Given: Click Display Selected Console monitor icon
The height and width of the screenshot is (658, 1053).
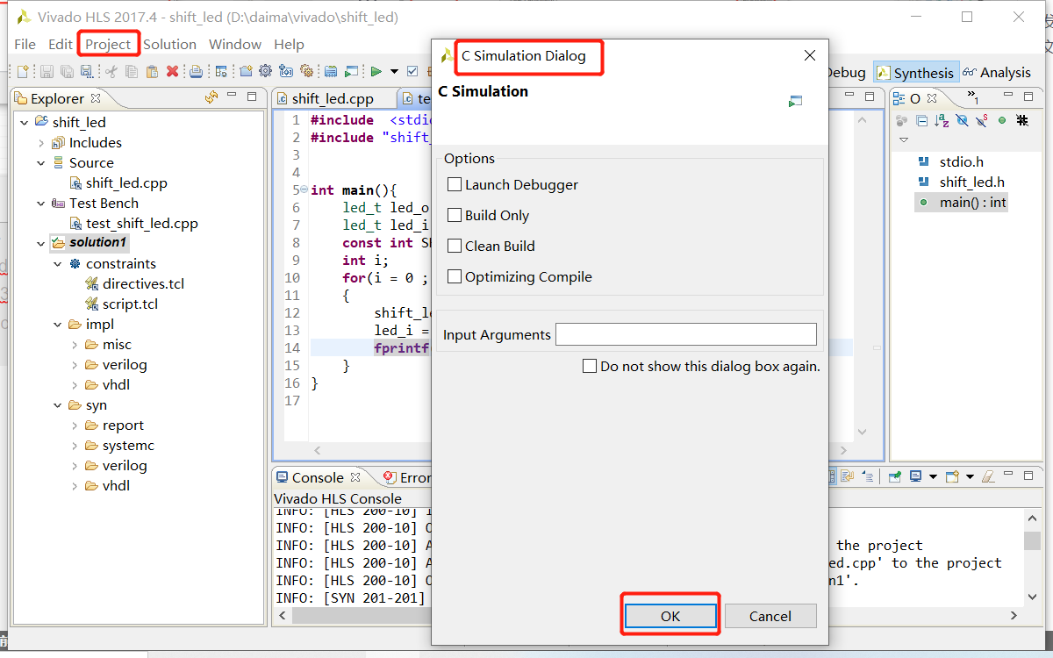Looking at the screenshot, I should click(915, 476).
